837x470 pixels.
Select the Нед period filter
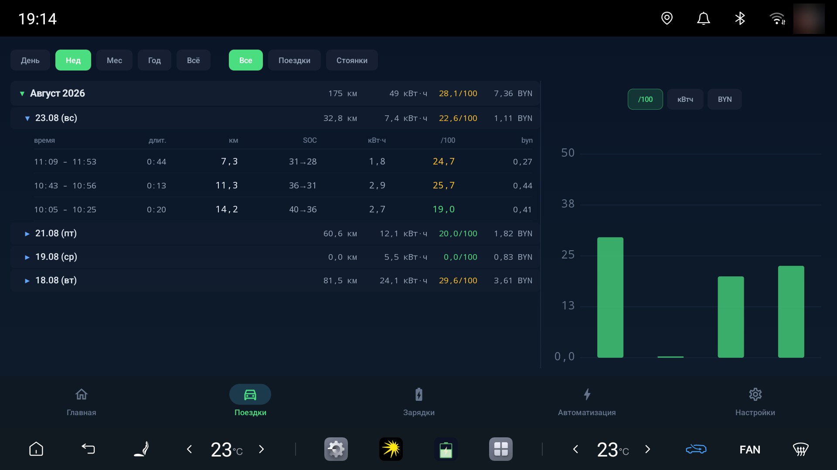73,60
